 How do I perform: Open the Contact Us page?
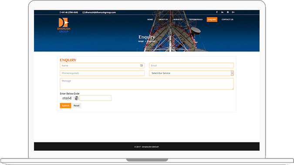(x=227, y=20)
